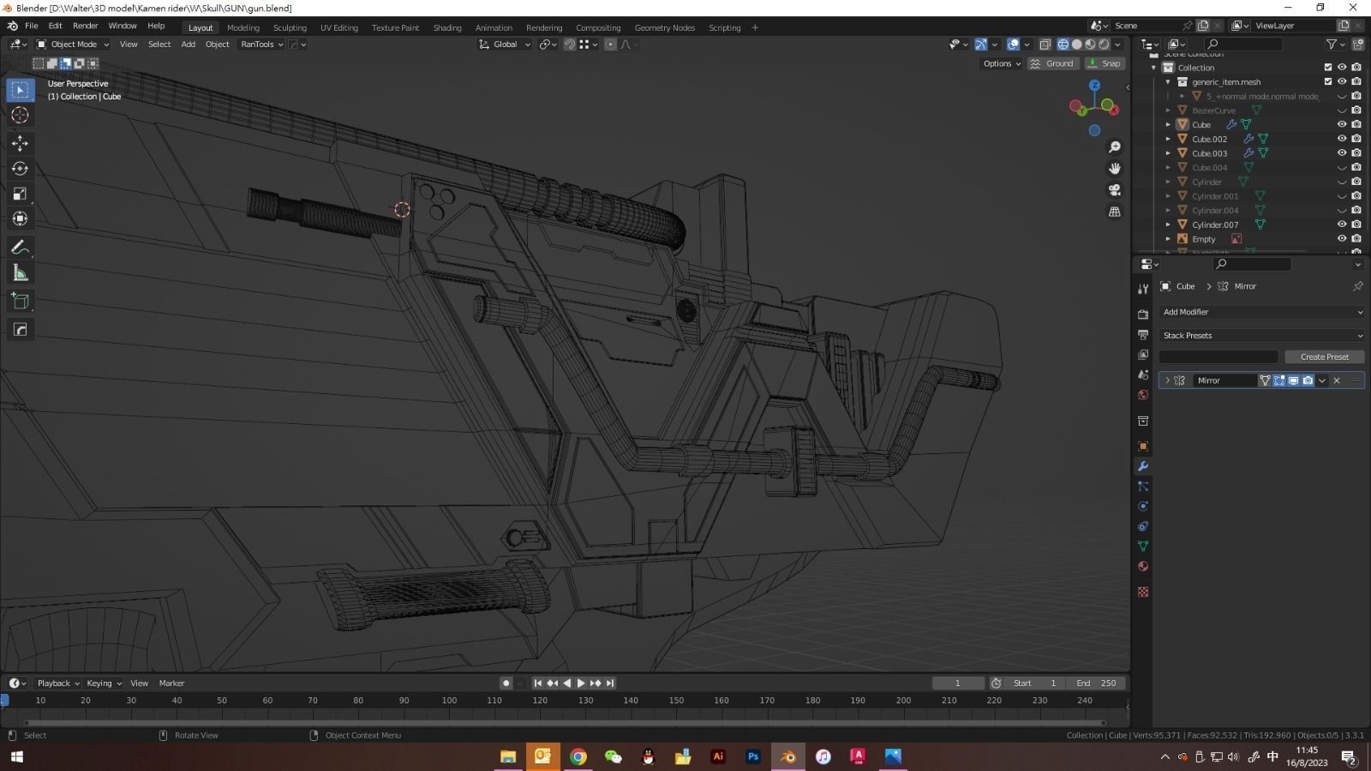Click the Create Preset button
1371x771 pixels.
(1324, 357)
